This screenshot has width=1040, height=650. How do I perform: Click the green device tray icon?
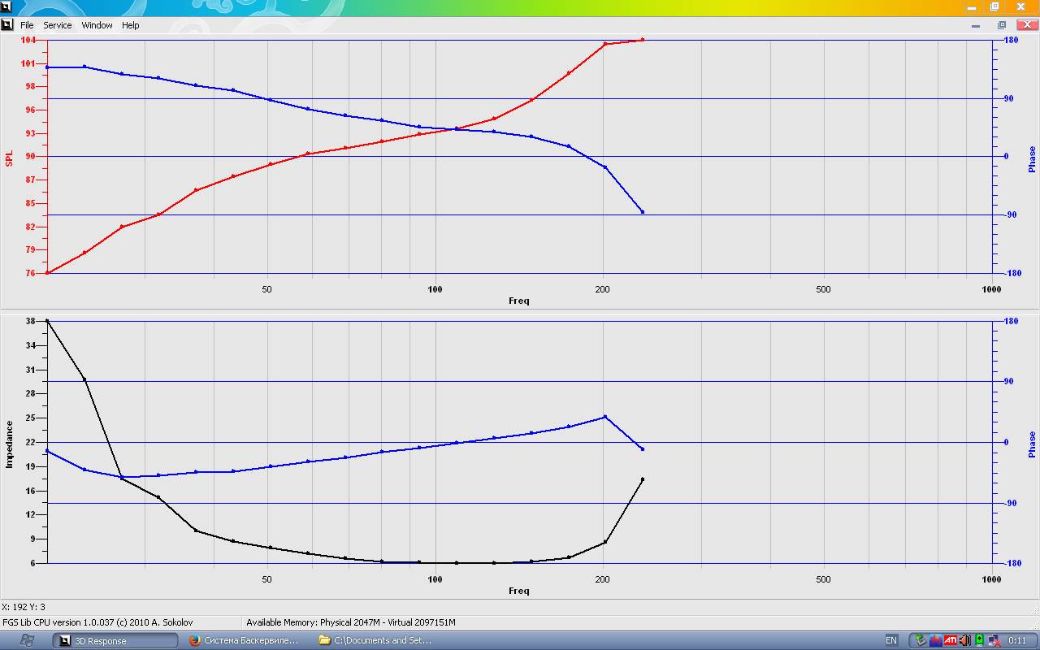(x=979, y=640)
